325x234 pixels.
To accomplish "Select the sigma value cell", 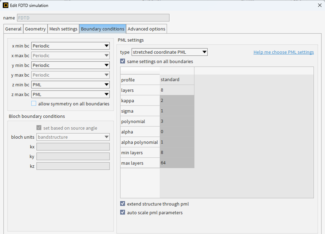I will tap(177, 111).
